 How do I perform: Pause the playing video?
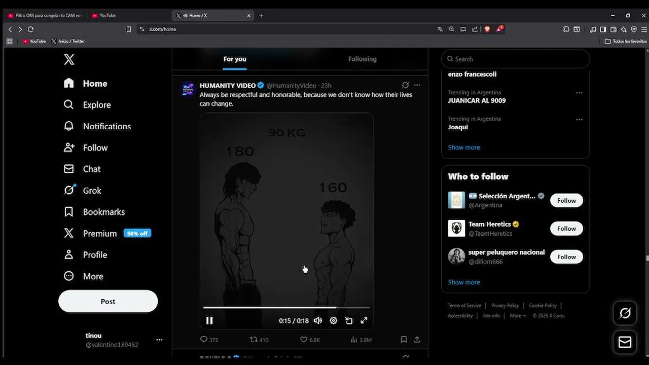pos(209,320)
